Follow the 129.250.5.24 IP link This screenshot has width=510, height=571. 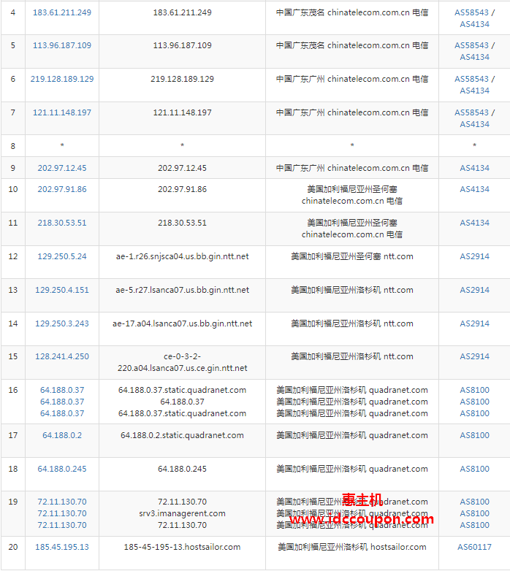click(62, 256)
